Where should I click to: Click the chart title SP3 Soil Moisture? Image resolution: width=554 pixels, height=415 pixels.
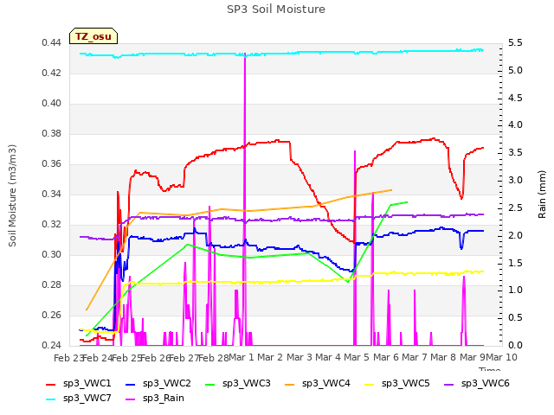(x=276, y=10)
